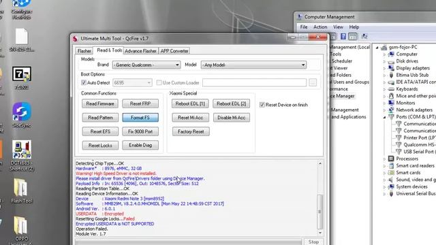436x245 pixels.
Task: Click the Stop button
Action: click(313, 242)
